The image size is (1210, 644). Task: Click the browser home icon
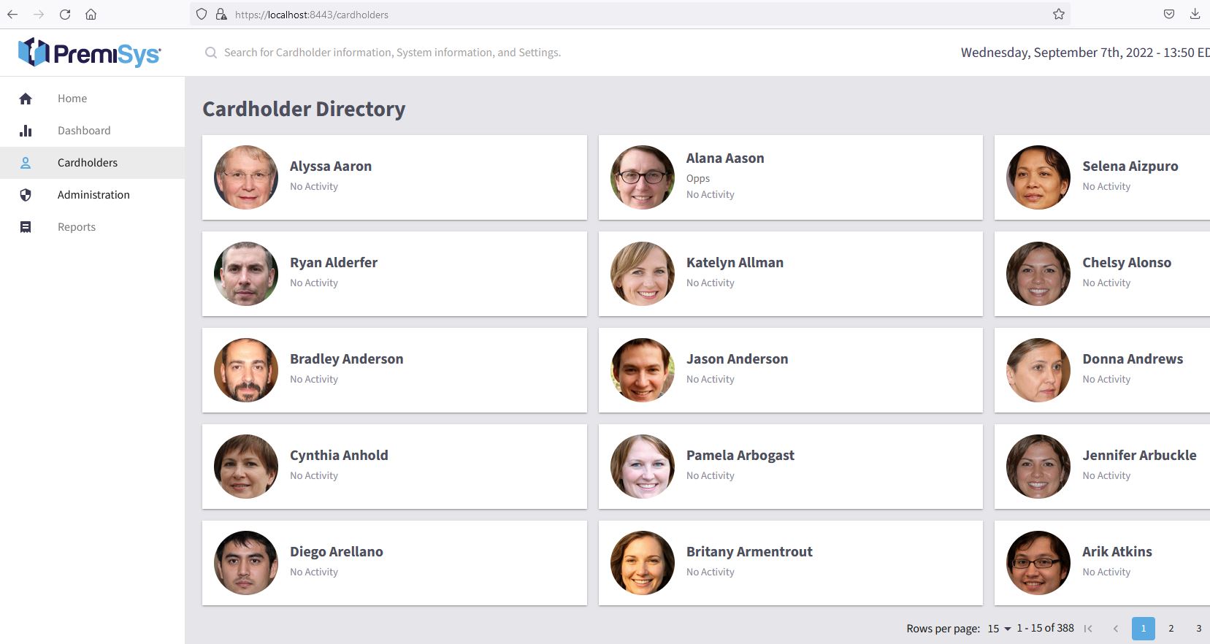click(x=91, y=14)
